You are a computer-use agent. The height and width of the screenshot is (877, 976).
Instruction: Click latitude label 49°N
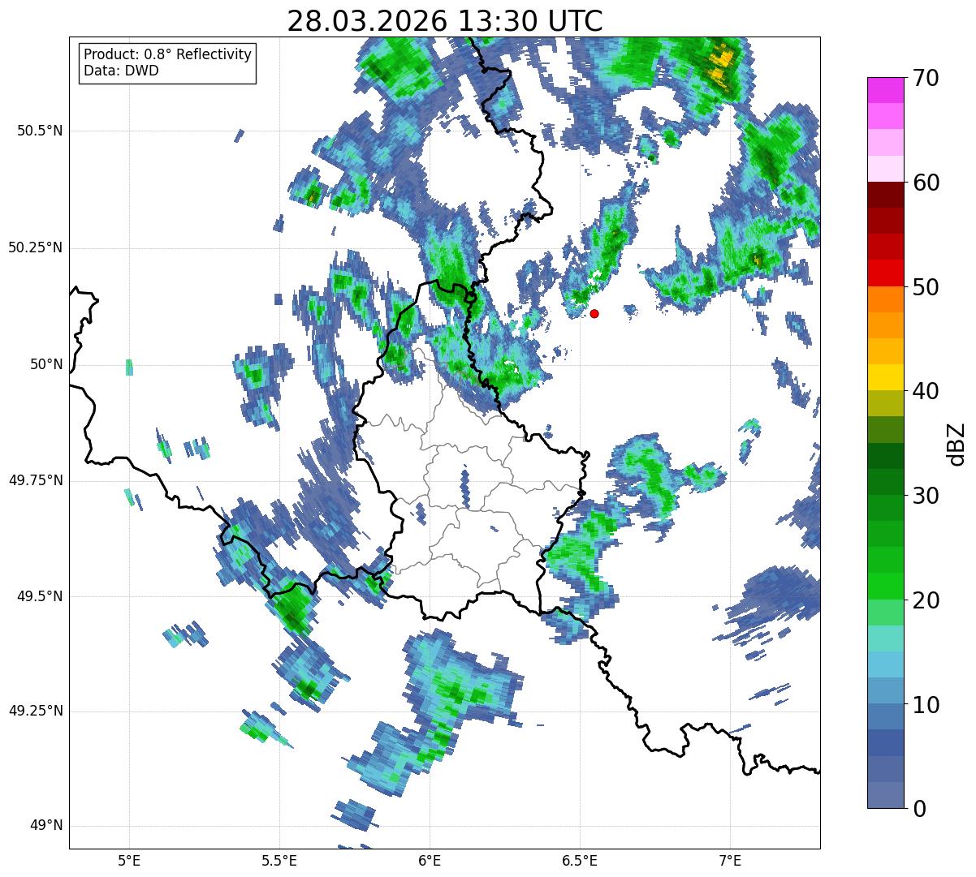click(x=46, y=826)
